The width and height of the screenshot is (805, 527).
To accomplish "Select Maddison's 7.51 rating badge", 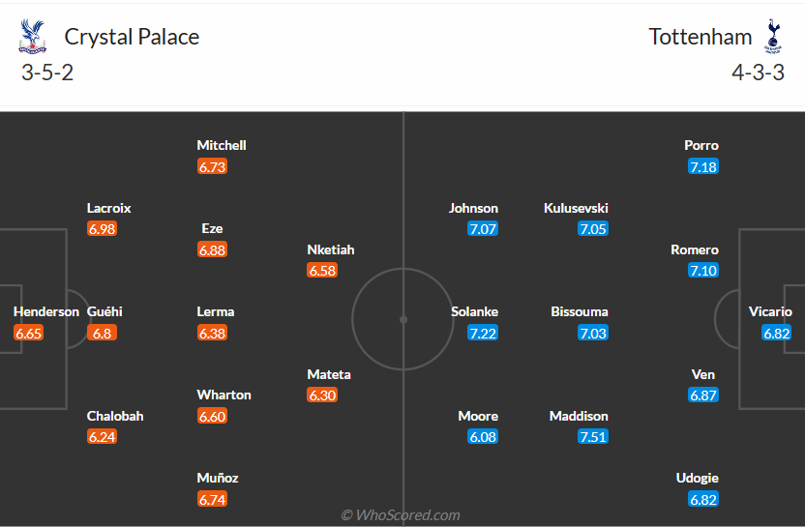I will [x=593, y=437].
